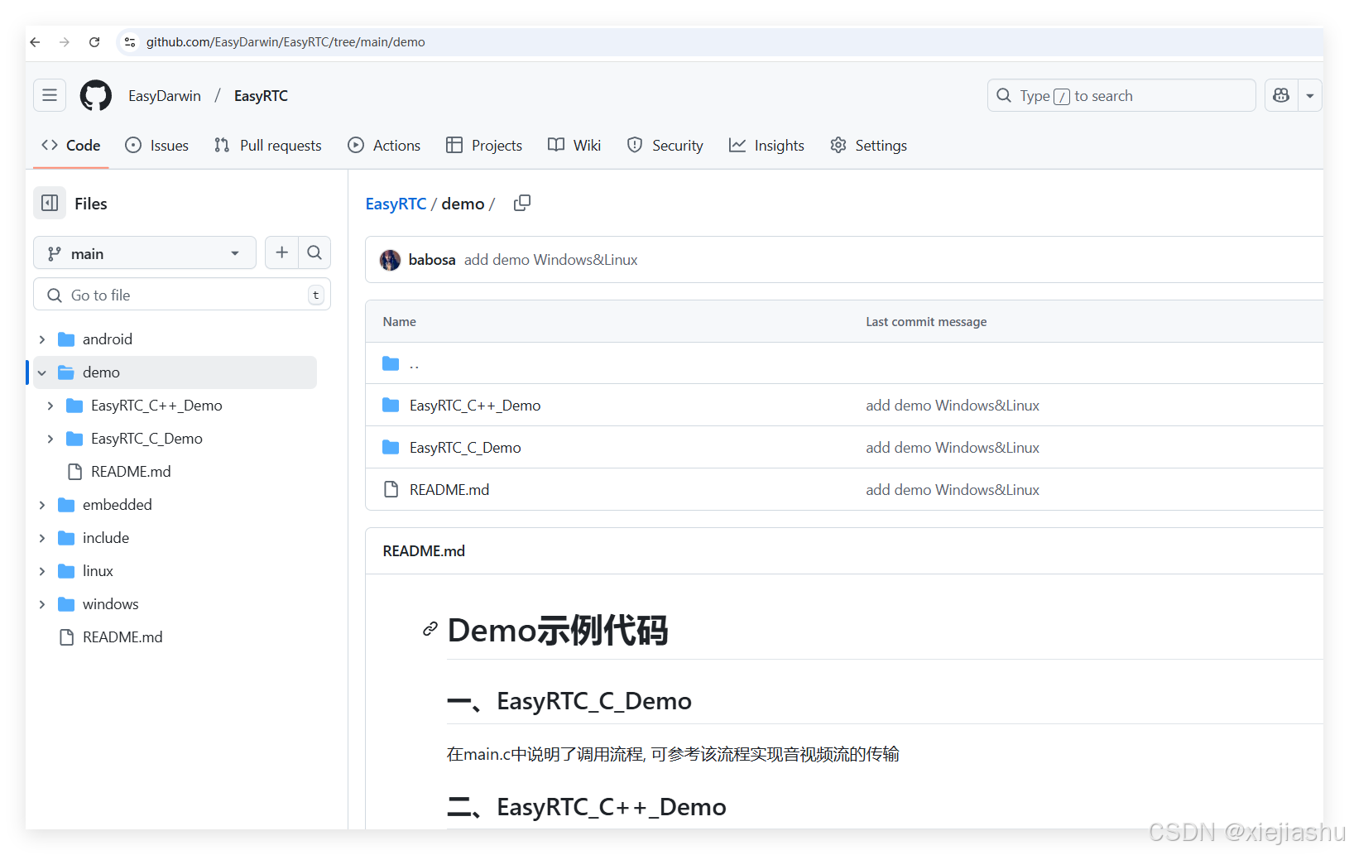This screenshot has width=1349, height=855.
Task: Expand the windows folder chevron
Action: point(42,604)
